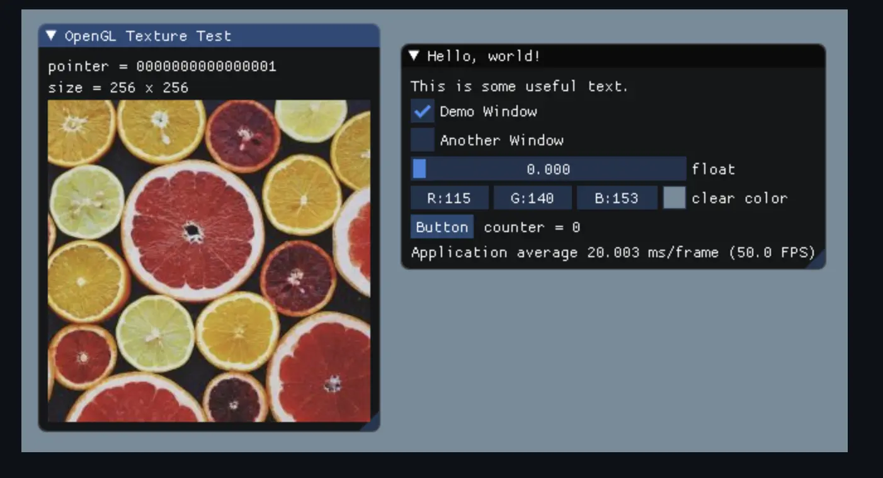Collapse the Hello, world! window
883x478 pixels.
[x=414, y=56]
